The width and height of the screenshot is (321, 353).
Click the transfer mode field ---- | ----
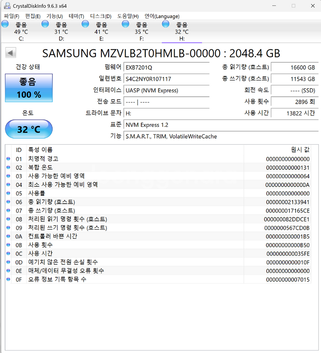click(166, 102)
